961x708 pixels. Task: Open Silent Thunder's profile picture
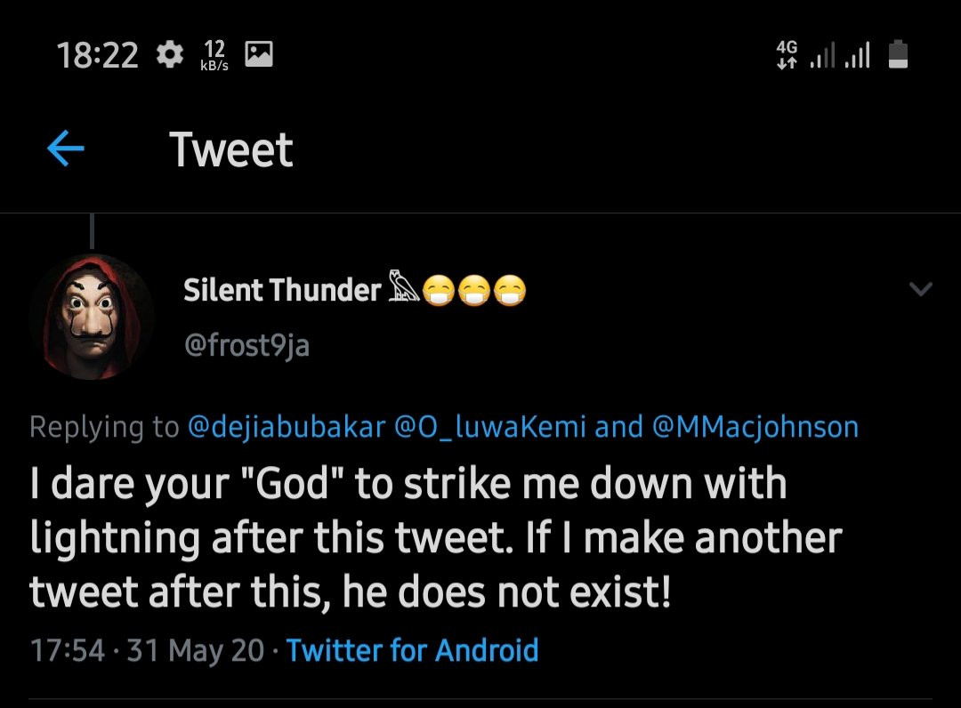click(92, 317)
